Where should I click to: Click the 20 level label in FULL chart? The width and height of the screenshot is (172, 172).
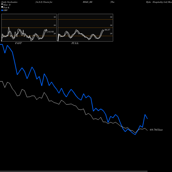click(111, 33)
